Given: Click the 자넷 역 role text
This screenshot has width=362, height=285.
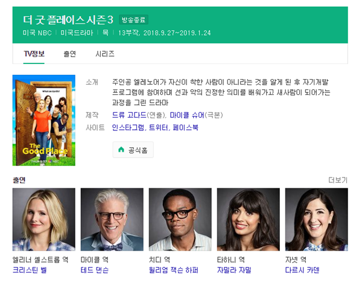Looking at the screenshot, I should [x=296, y=260].
